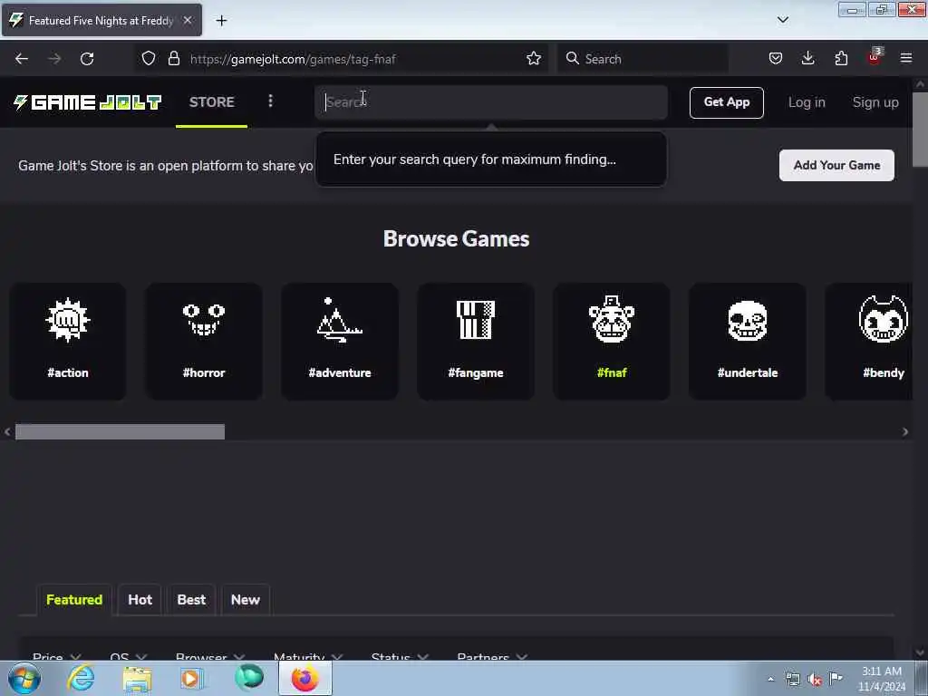The image size is (928, 696).
Task: Open the Sign up link
Action: [x=875, y=102]
